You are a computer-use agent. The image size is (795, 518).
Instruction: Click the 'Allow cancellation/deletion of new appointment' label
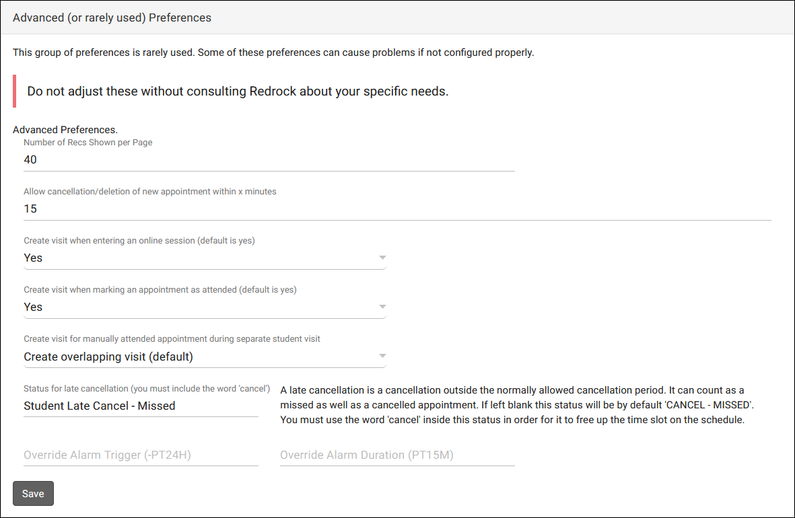[150, 192]
